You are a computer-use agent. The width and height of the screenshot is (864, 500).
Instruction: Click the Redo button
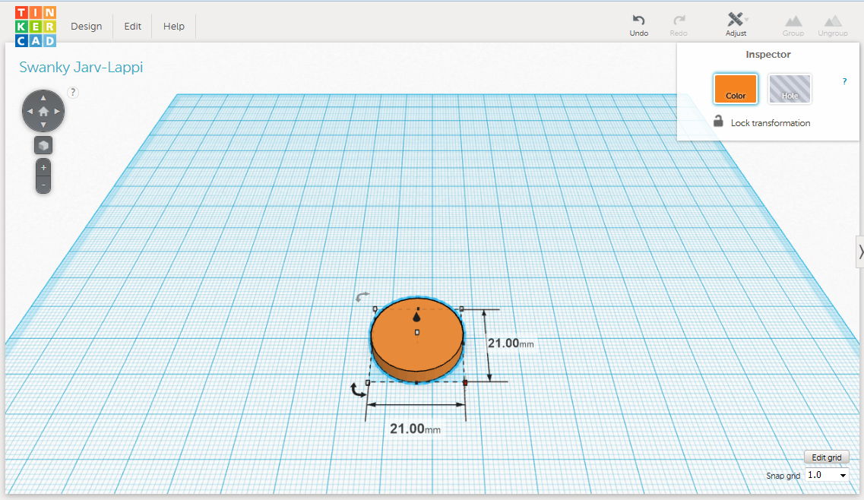(679, 25)
